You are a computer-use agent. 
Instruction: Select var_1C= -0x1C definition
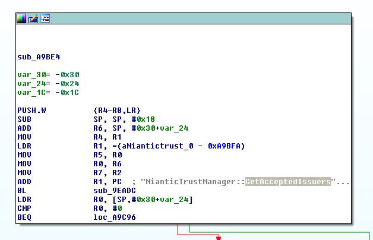[48, 93]
